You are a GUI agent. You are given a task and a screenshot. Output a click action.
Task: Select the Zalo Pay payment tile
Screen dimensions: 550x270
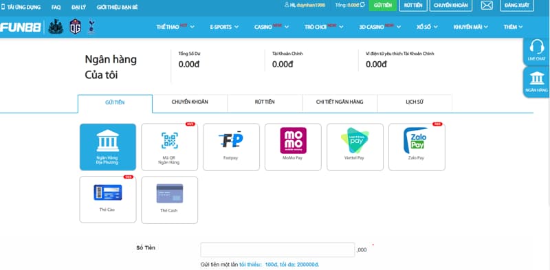click(x=417, y=147)
